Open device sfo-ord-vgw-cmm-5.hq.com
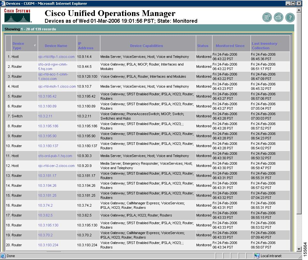The image size is (308, 260). pos(53,67)
